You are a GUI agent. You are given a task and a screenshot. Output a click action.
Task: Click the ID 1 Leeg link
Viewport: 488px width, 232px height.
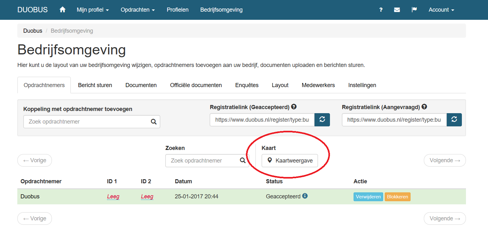point(113,197)
